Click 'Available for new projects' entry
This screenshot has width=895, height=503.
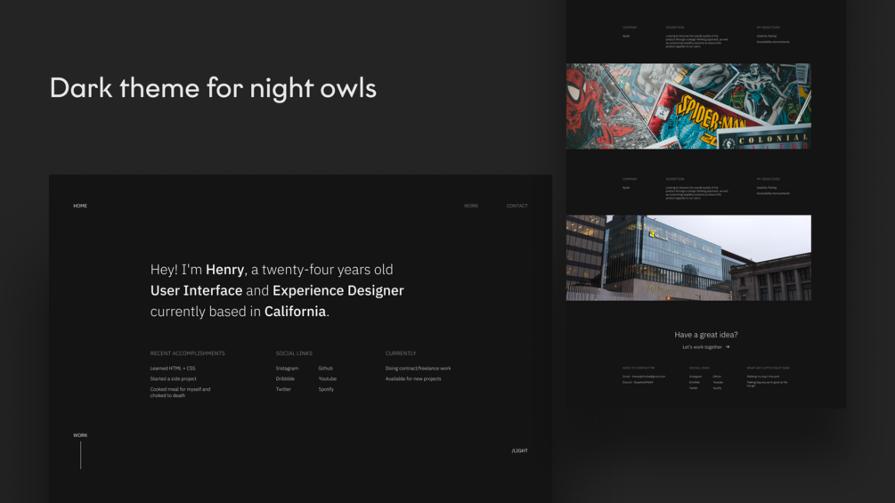413,378
